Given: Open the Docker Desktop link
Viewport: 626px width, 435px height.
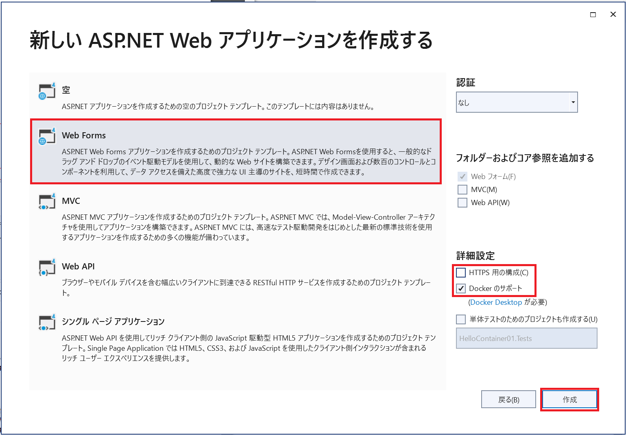Looking at the screenshot, I should (496, 302).
